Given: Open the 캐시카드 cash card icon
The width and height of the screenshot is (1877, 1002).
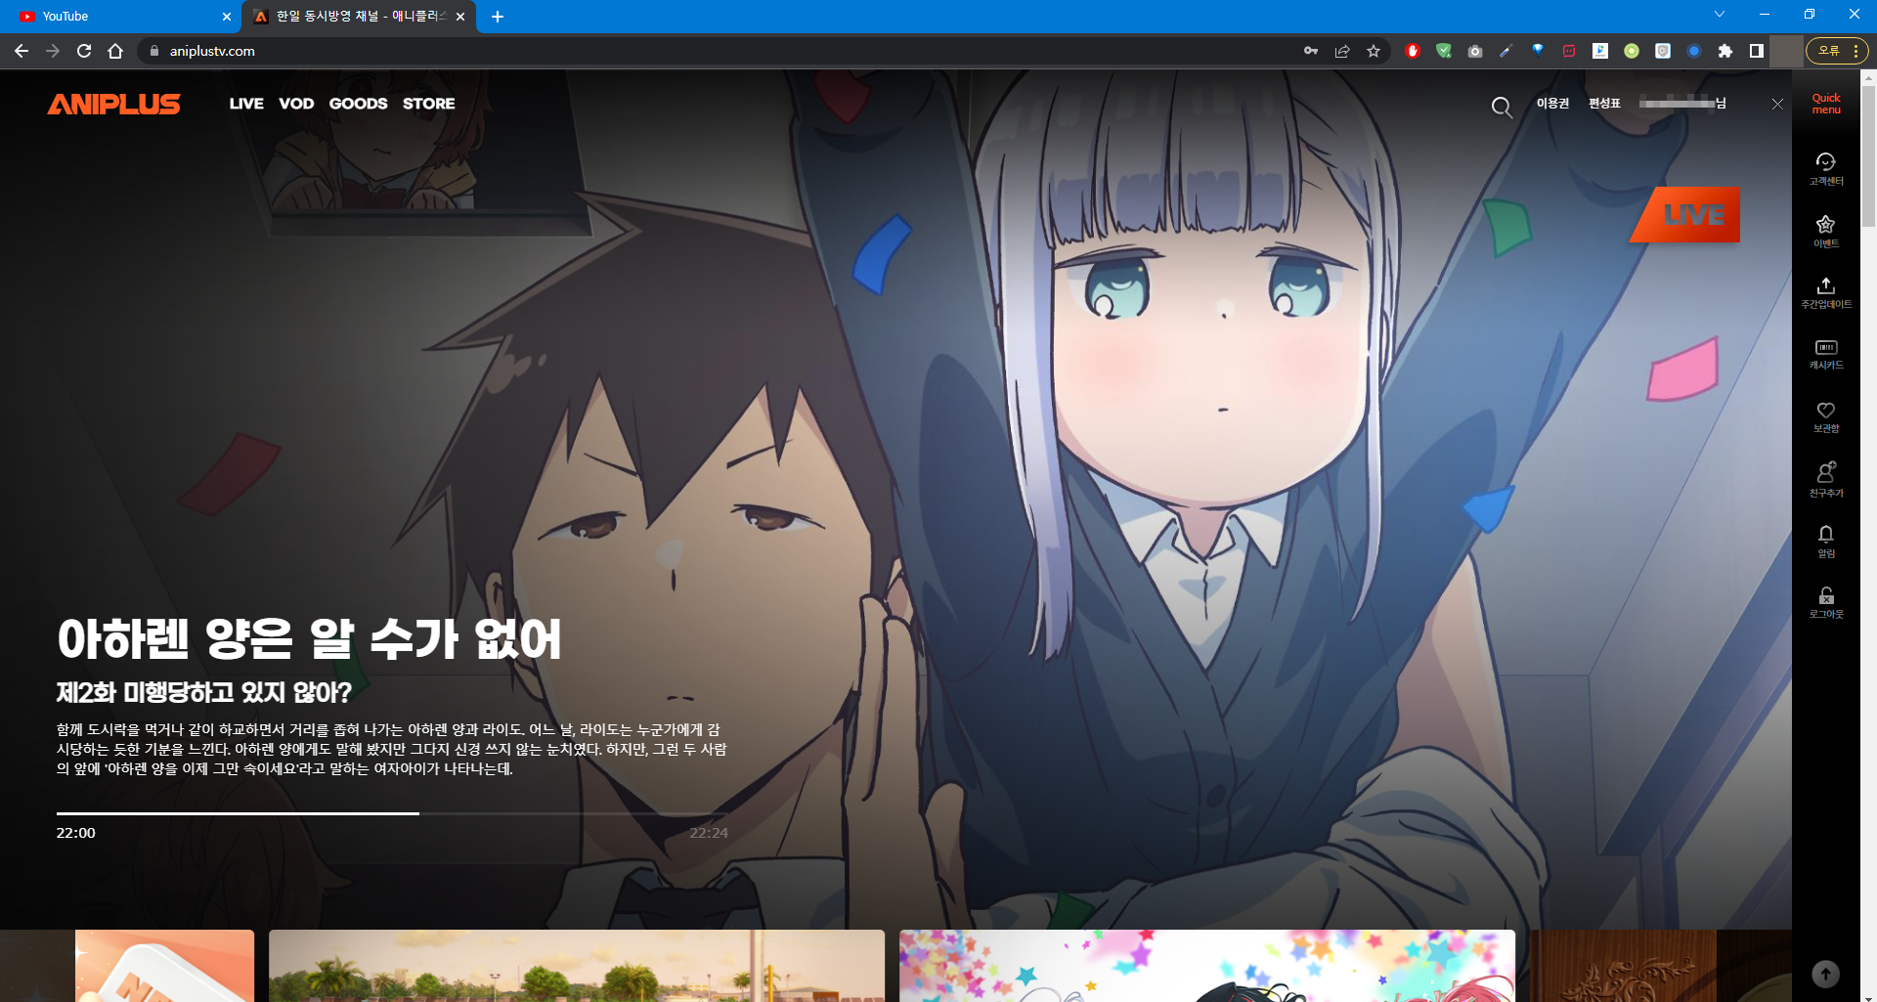Looking at the screenshot, I should tap(1825, 354).
